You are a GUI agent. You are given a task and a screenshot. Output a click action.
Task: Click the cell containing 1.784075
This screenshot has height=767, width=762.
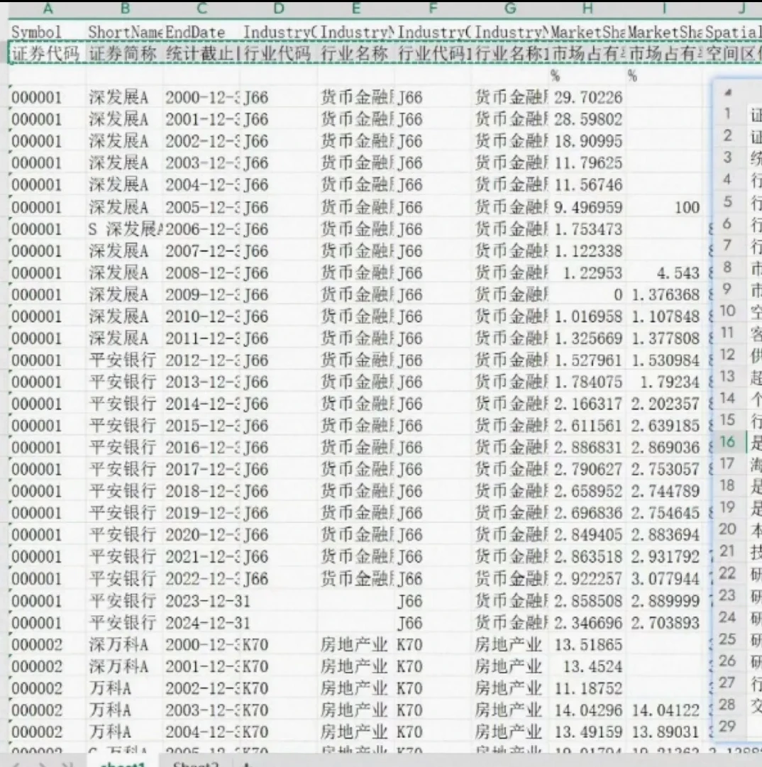(588, 382)
